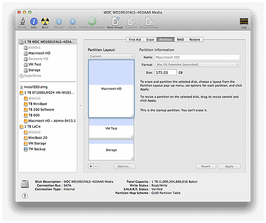Select the Storage partition block
This screenshot has width=266, height=223.
coord(111,150)
